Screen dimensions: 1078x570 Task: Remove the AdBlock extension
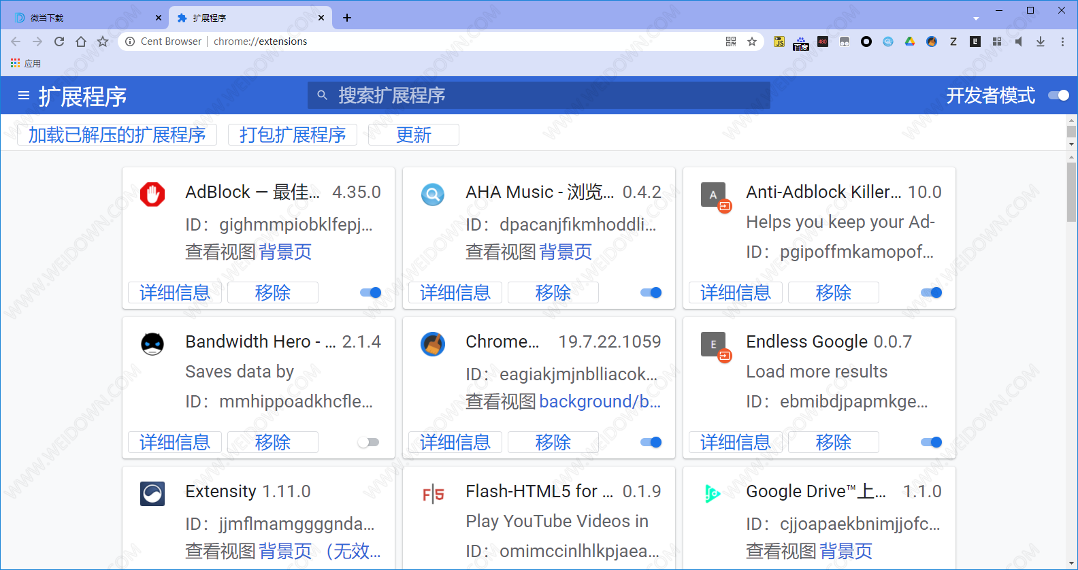[x=273, y=292]
